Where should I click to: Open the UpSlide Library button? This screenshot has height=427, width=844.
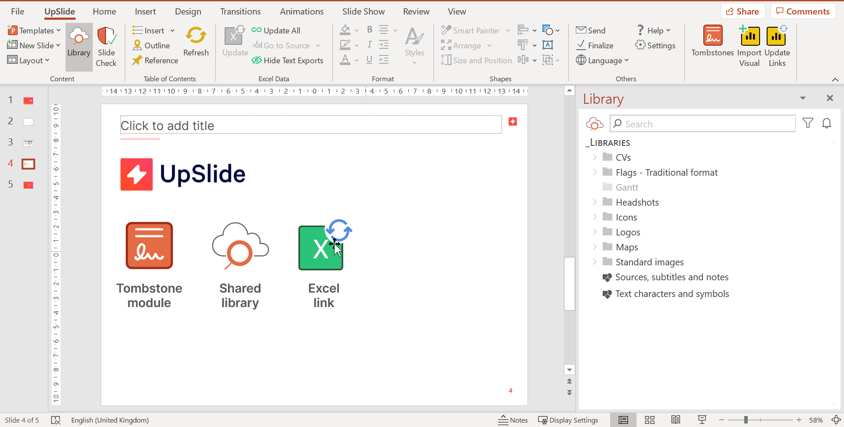[79, 47]
